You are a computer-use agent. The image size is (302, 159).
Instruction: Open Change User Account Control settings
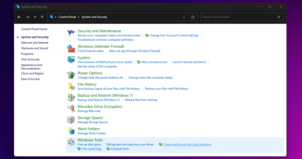174,35
